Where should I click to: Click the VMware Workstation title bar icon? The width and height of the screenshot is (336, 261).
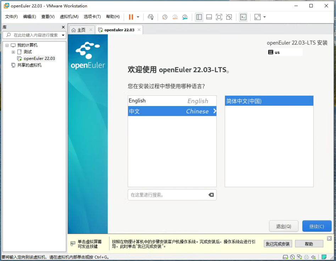point(6,6)
